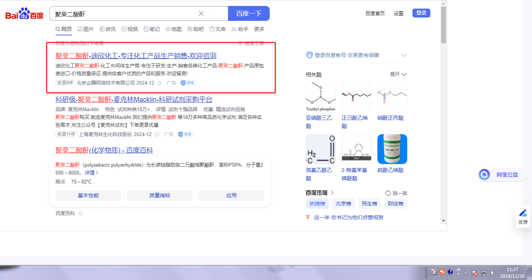Expand the login-guarantee banner chevron

pos(404,55)
